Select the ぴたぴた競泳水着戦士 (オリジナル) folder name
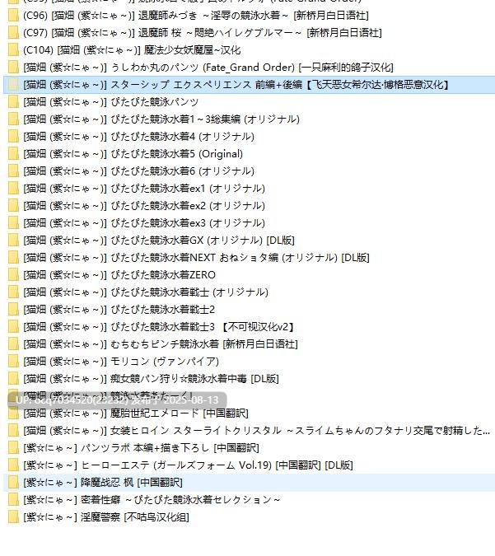The width and height of the screenshot is (495, 556). 146,292
